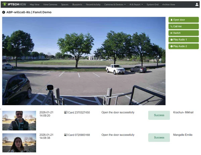Click the back arrow beside ABP-willcall-i61
The height and width of the screenshot is (155, 201).
(3, 12)
